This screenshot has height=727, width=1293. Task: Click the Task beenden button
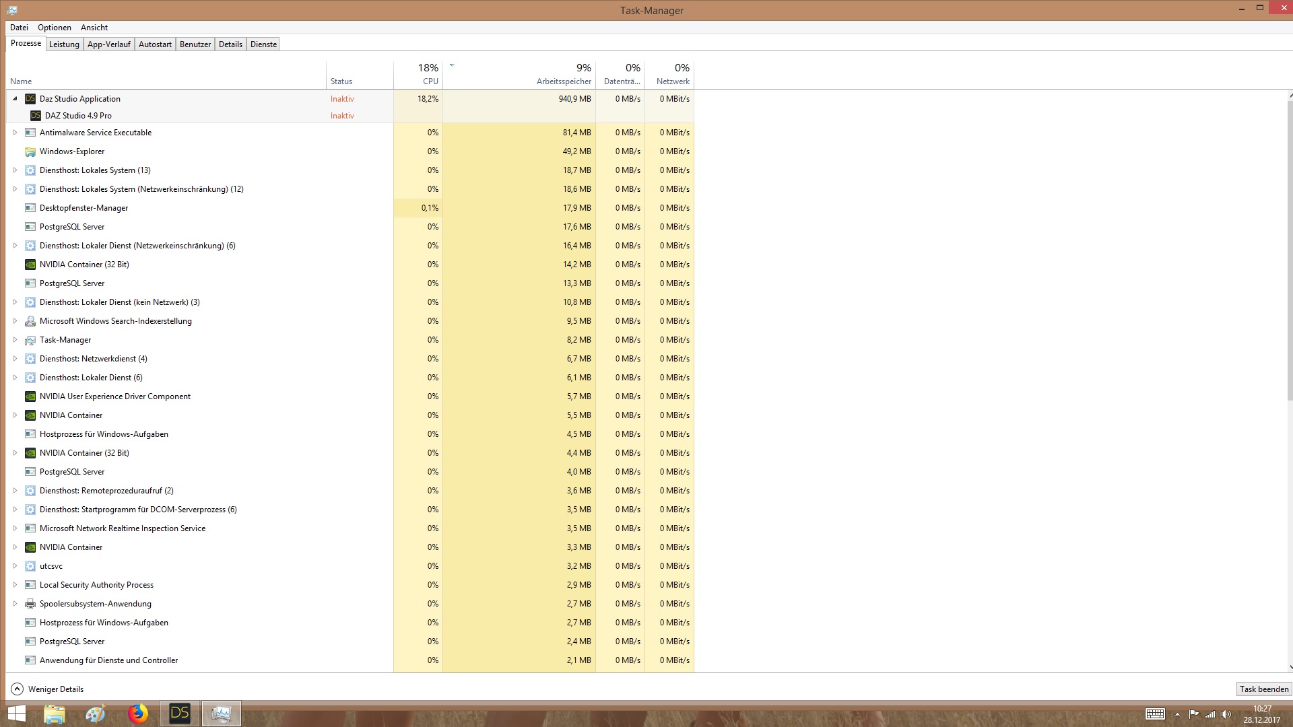1264,689
